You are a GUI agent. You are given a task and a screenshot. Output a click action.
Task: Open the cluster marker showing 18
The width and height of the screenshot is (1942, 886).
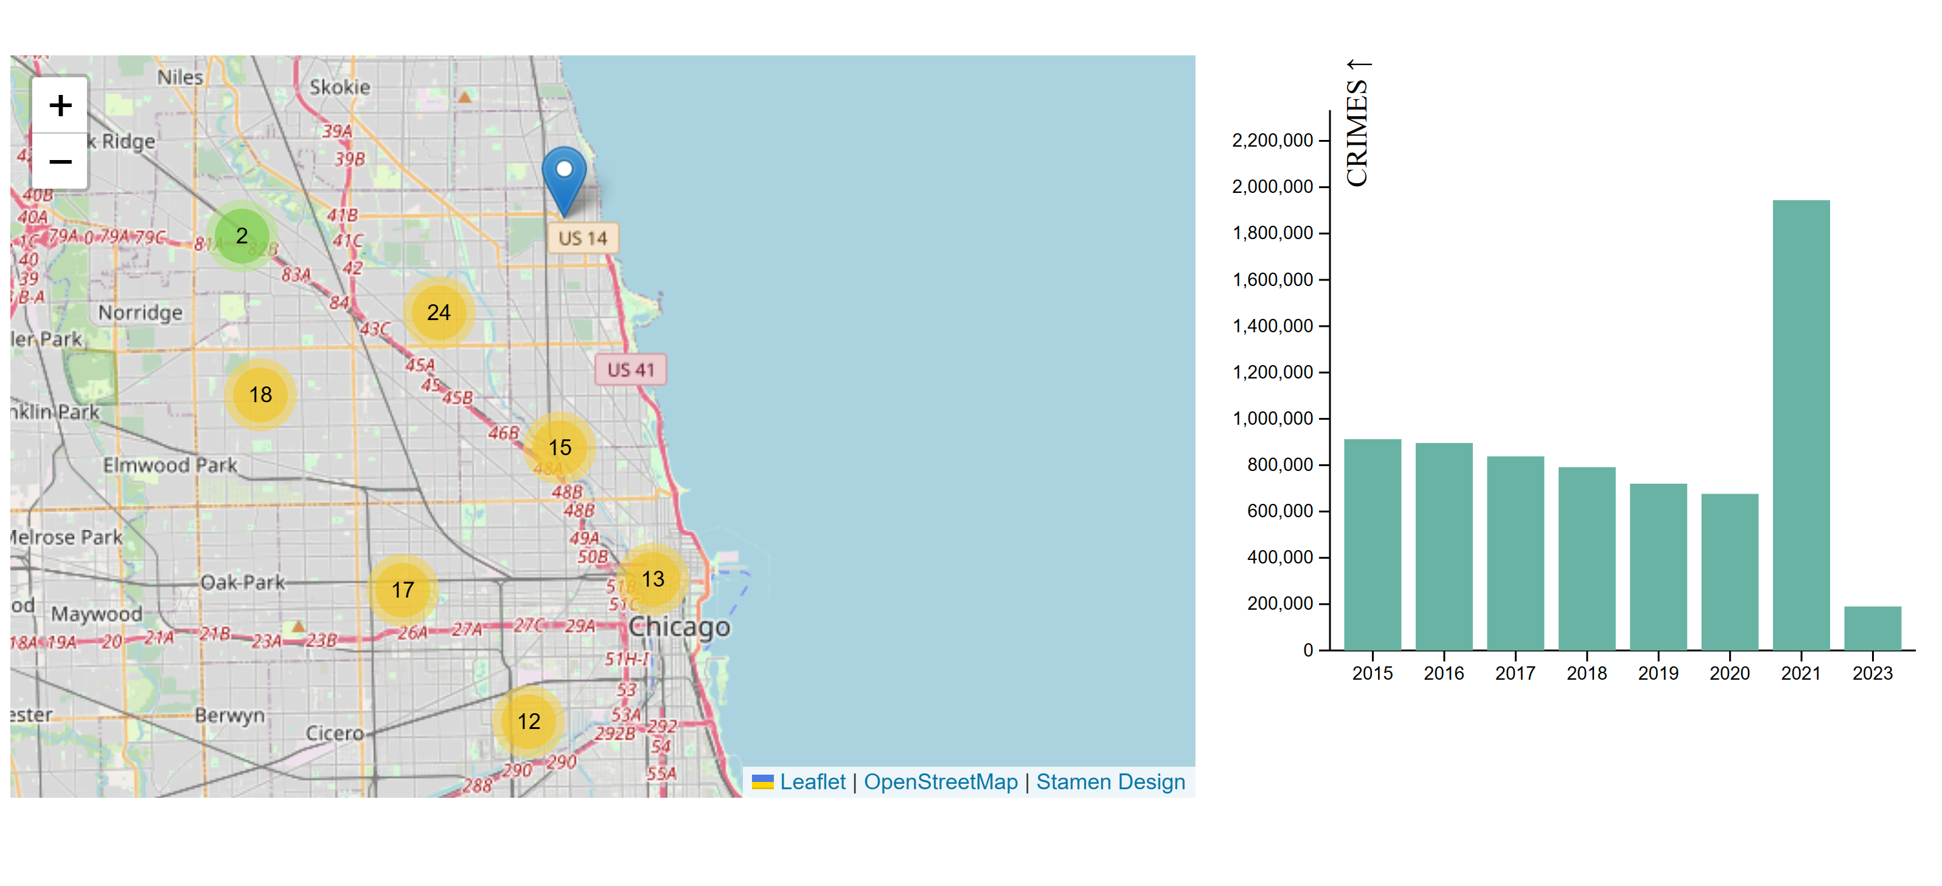pyautogui.click(x=260, y=393)
